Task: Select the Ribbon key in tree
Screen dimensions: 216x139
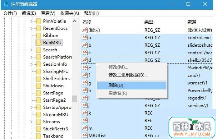Action: [51, 36]
